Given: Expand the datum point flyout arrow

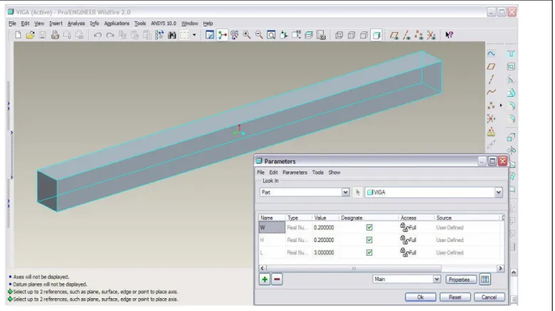Looking at the screenshot, I should (501, 105).
